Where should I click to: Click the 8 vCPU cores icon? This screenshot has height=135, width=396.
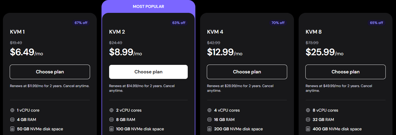308,110
